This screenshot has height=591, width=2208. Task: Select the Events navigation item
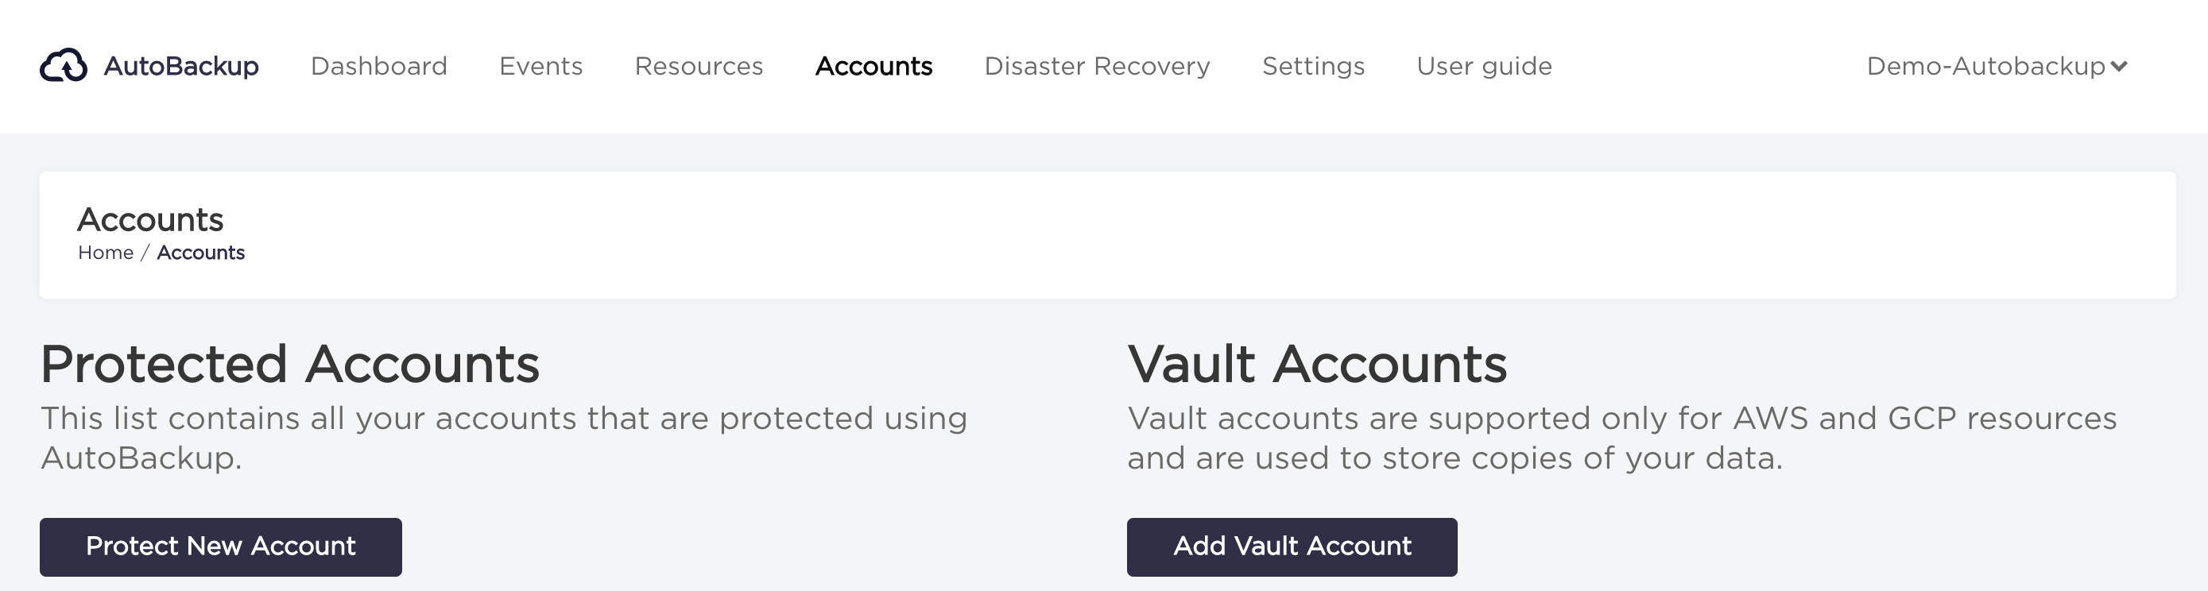pyautogui.click(x=542, y=67)
